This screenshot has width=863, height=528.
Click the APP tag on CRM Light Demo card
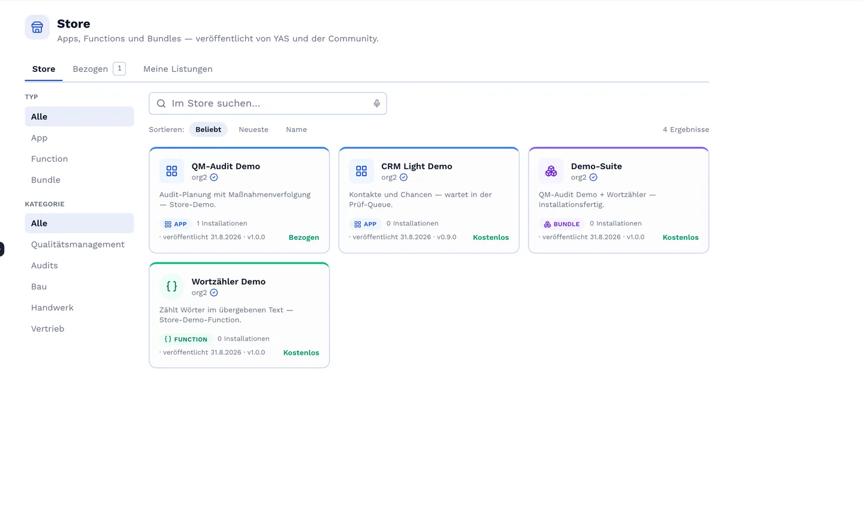coord(366,224)
